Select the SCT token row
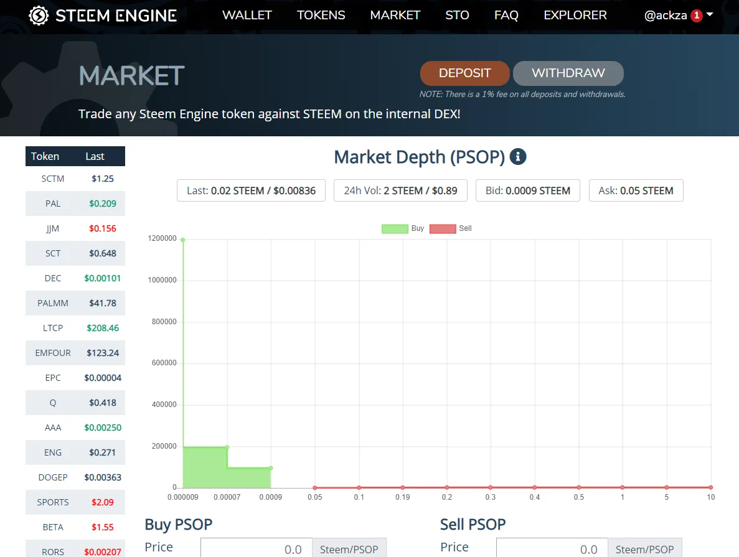The image size is (739, 557). tap(75, 253)
